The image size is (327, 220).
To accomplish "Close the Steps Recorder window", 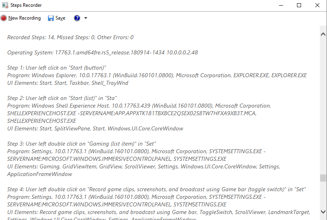I will tap(317, 5).
